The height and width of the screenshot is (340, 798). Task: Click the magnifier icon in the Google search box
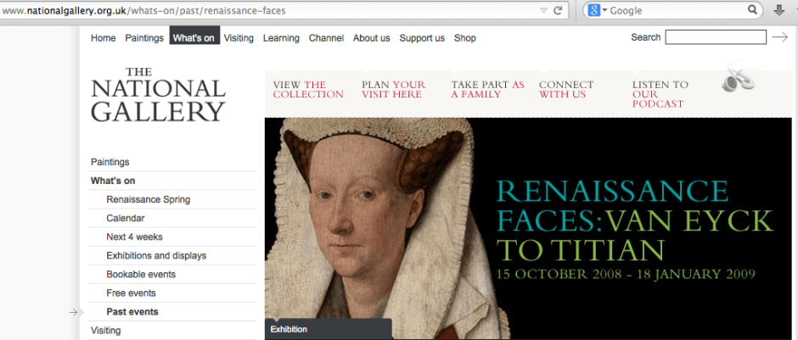[x=752, y=9]
